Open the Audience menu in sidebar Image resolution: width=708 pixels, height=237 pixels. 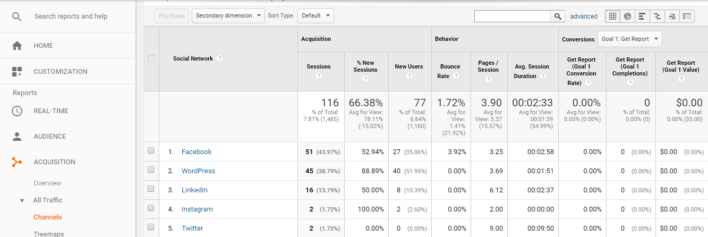50,137
